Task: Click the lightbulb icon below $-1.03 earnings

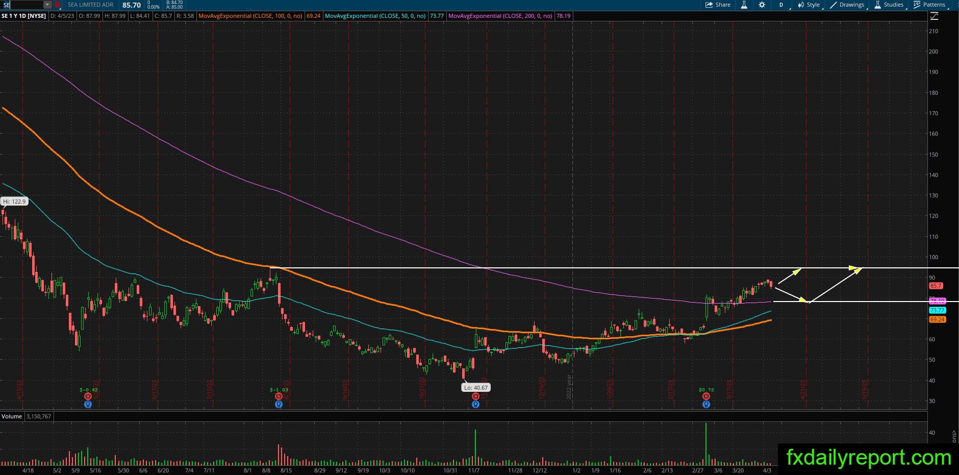Action: pyautogui.click(x=279, y=404)
